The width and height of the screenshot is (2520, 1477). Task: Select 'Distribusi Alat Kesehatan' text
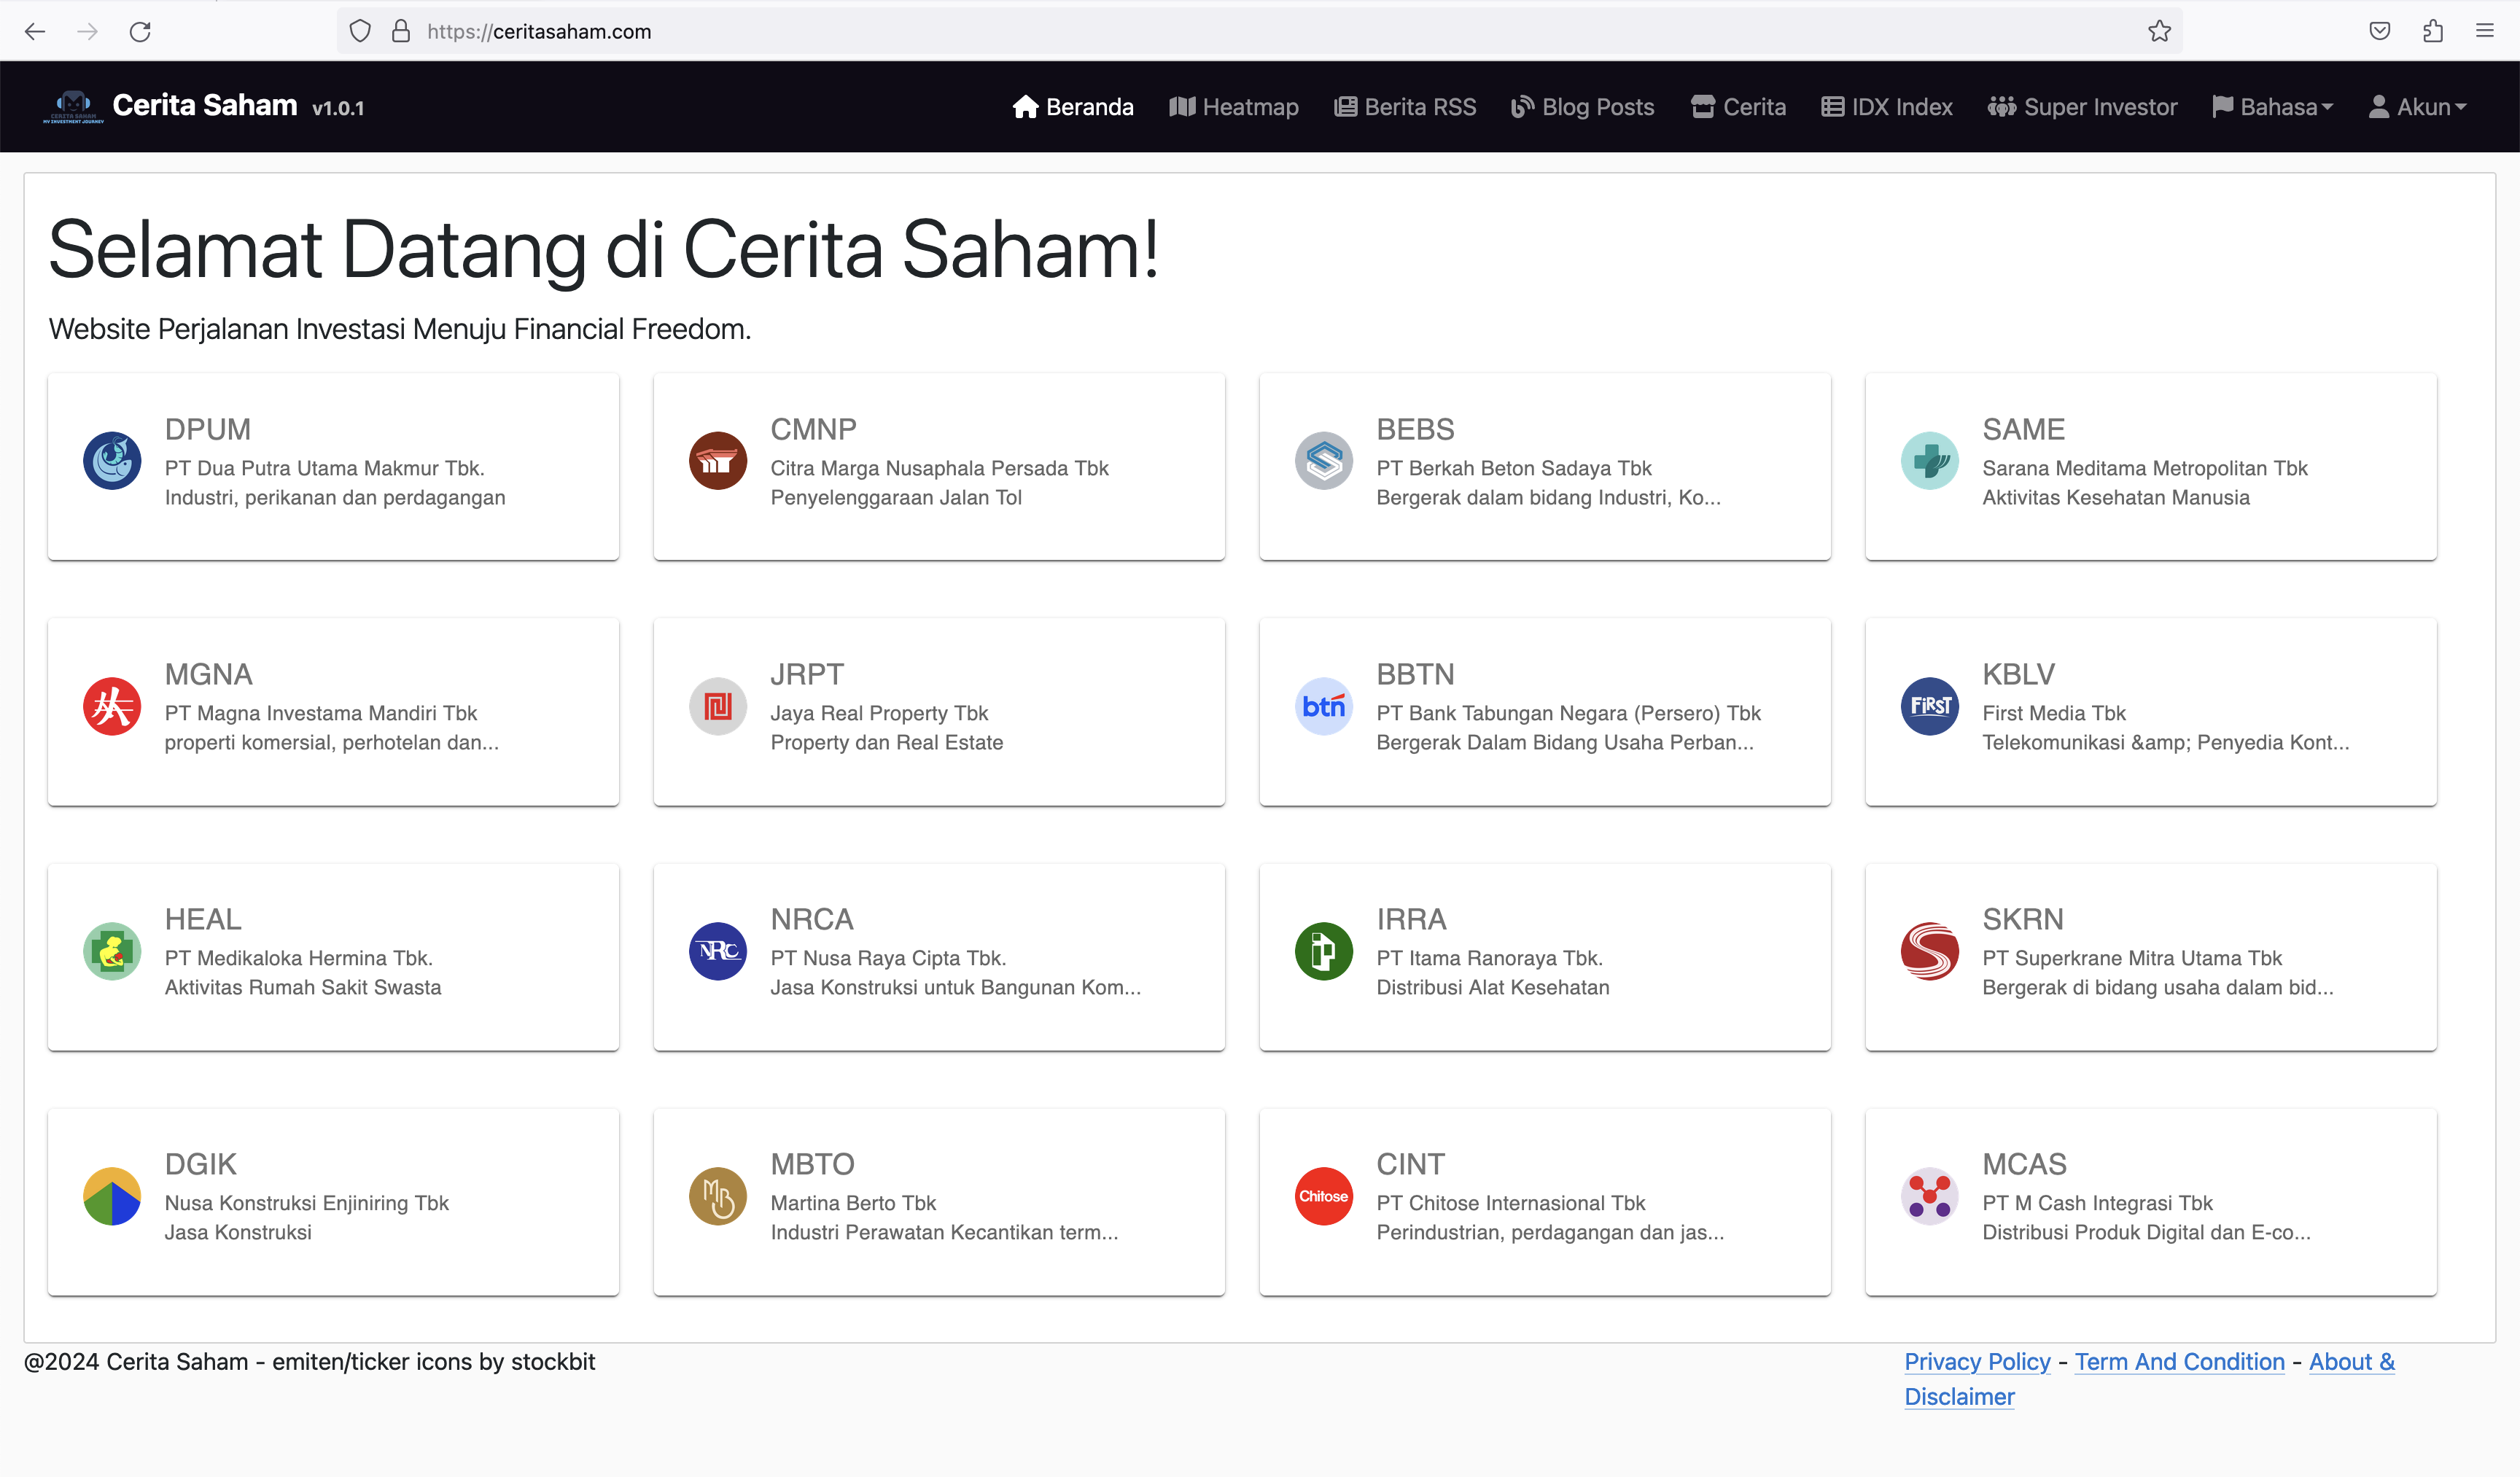(1493, 987)
